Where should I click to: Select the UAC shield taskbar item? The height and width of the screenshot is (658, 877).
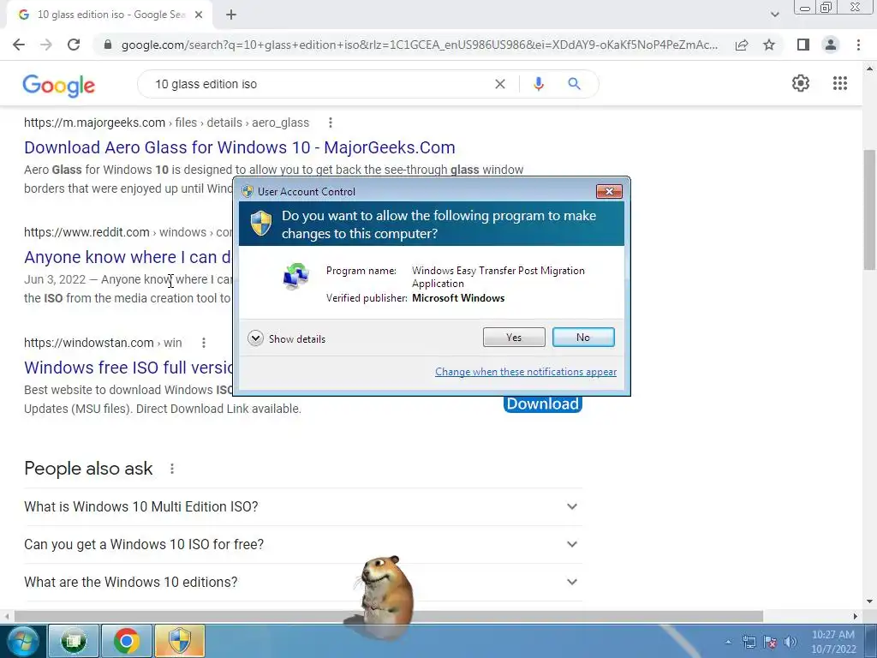pos(180,641)
